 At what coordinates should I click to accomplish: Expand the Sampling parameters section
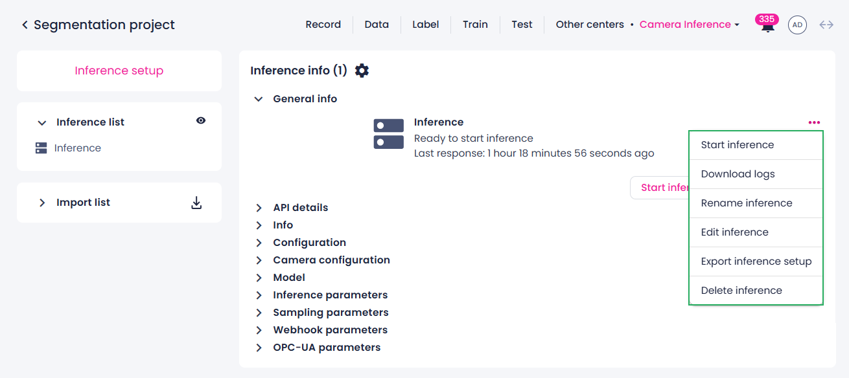[259, 313]
